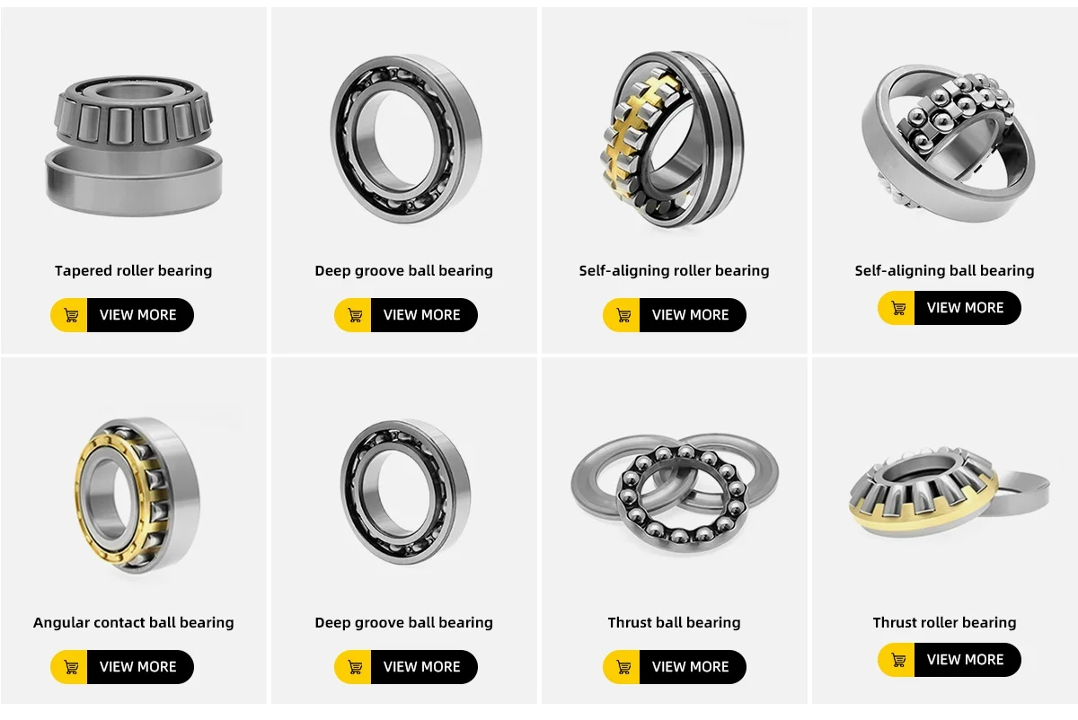Click cart icon under Tapered roller bearing
Viewport: 1078px width, 720px height.
pos(72,315)
